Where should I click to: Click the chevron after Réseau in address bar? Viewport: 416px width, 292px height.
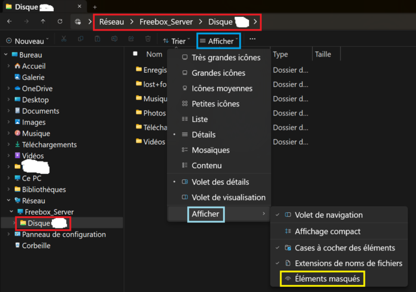[x=132, y=21]
